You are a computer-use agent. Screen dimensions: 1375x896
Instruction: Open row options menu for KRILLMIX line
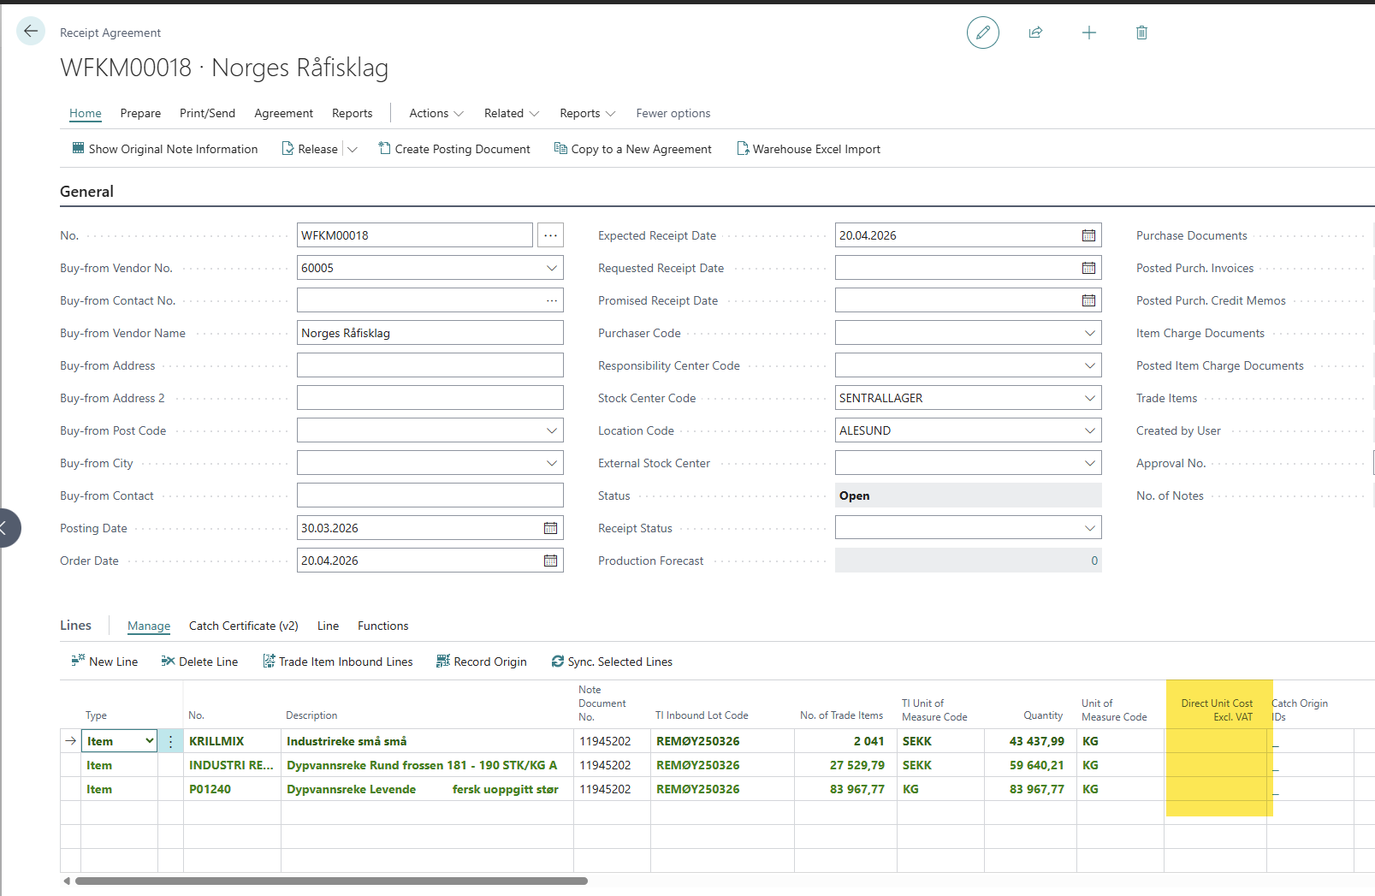tap(170, 741)
